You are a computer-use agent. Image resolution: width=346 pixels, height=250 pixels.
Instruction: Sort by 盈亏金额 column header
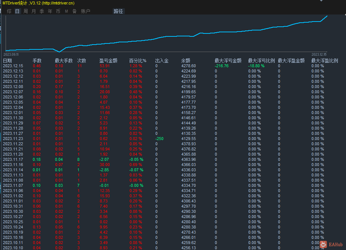108,61
